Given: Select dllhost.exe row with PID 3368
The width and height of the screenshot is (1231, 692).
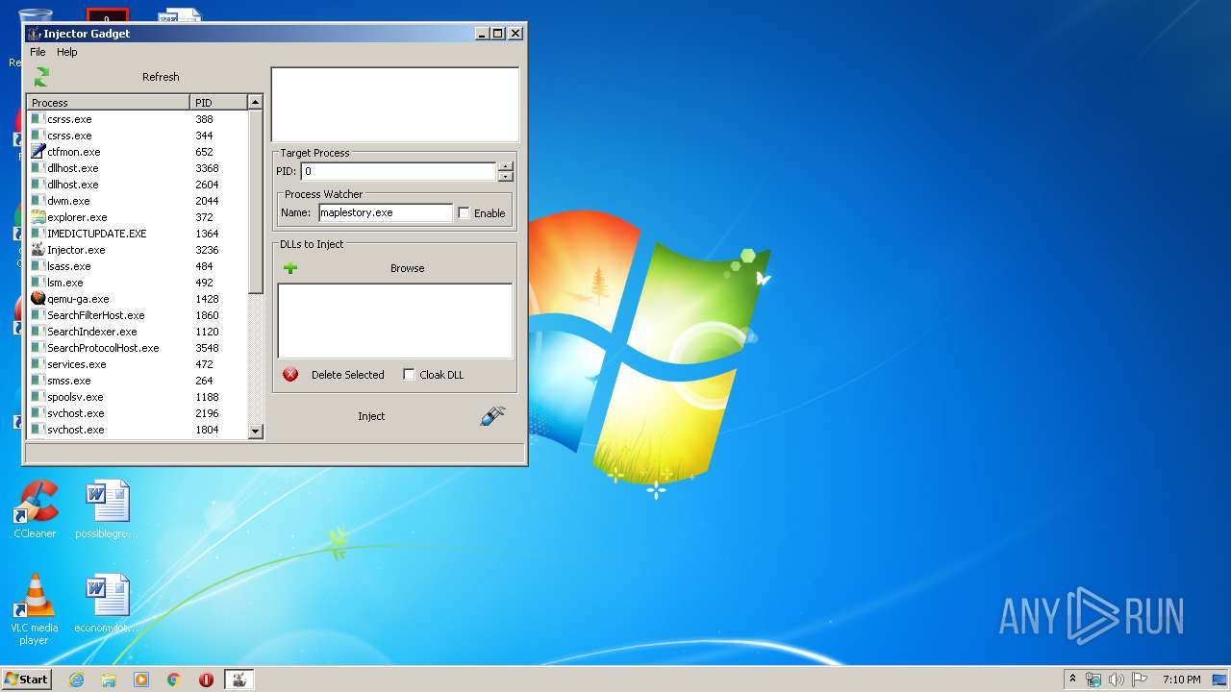Looking at the screenshot, I should 138,168.
